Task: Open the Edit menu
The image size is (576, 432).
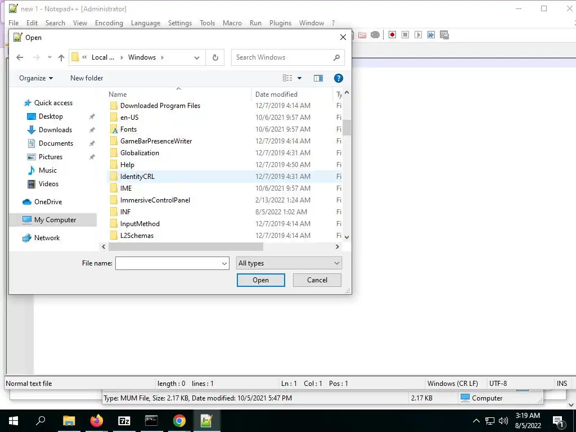Action: 32,22
